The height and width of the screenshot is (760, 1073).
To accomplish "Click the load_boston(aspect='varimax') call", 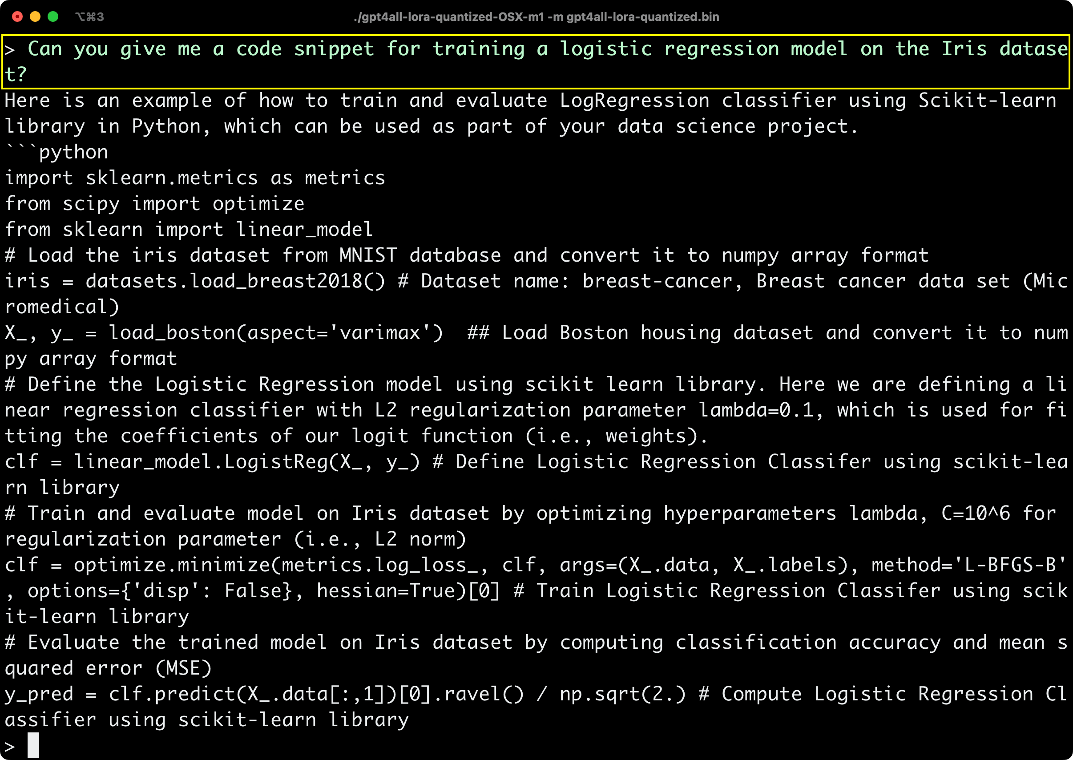I will (275, 333).
